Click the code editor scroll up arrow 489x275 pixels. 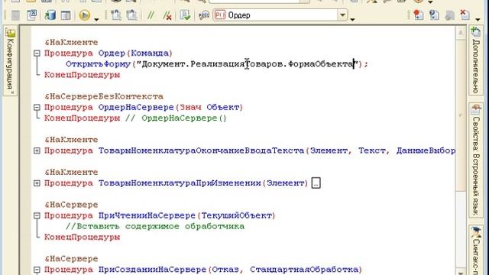461,33
